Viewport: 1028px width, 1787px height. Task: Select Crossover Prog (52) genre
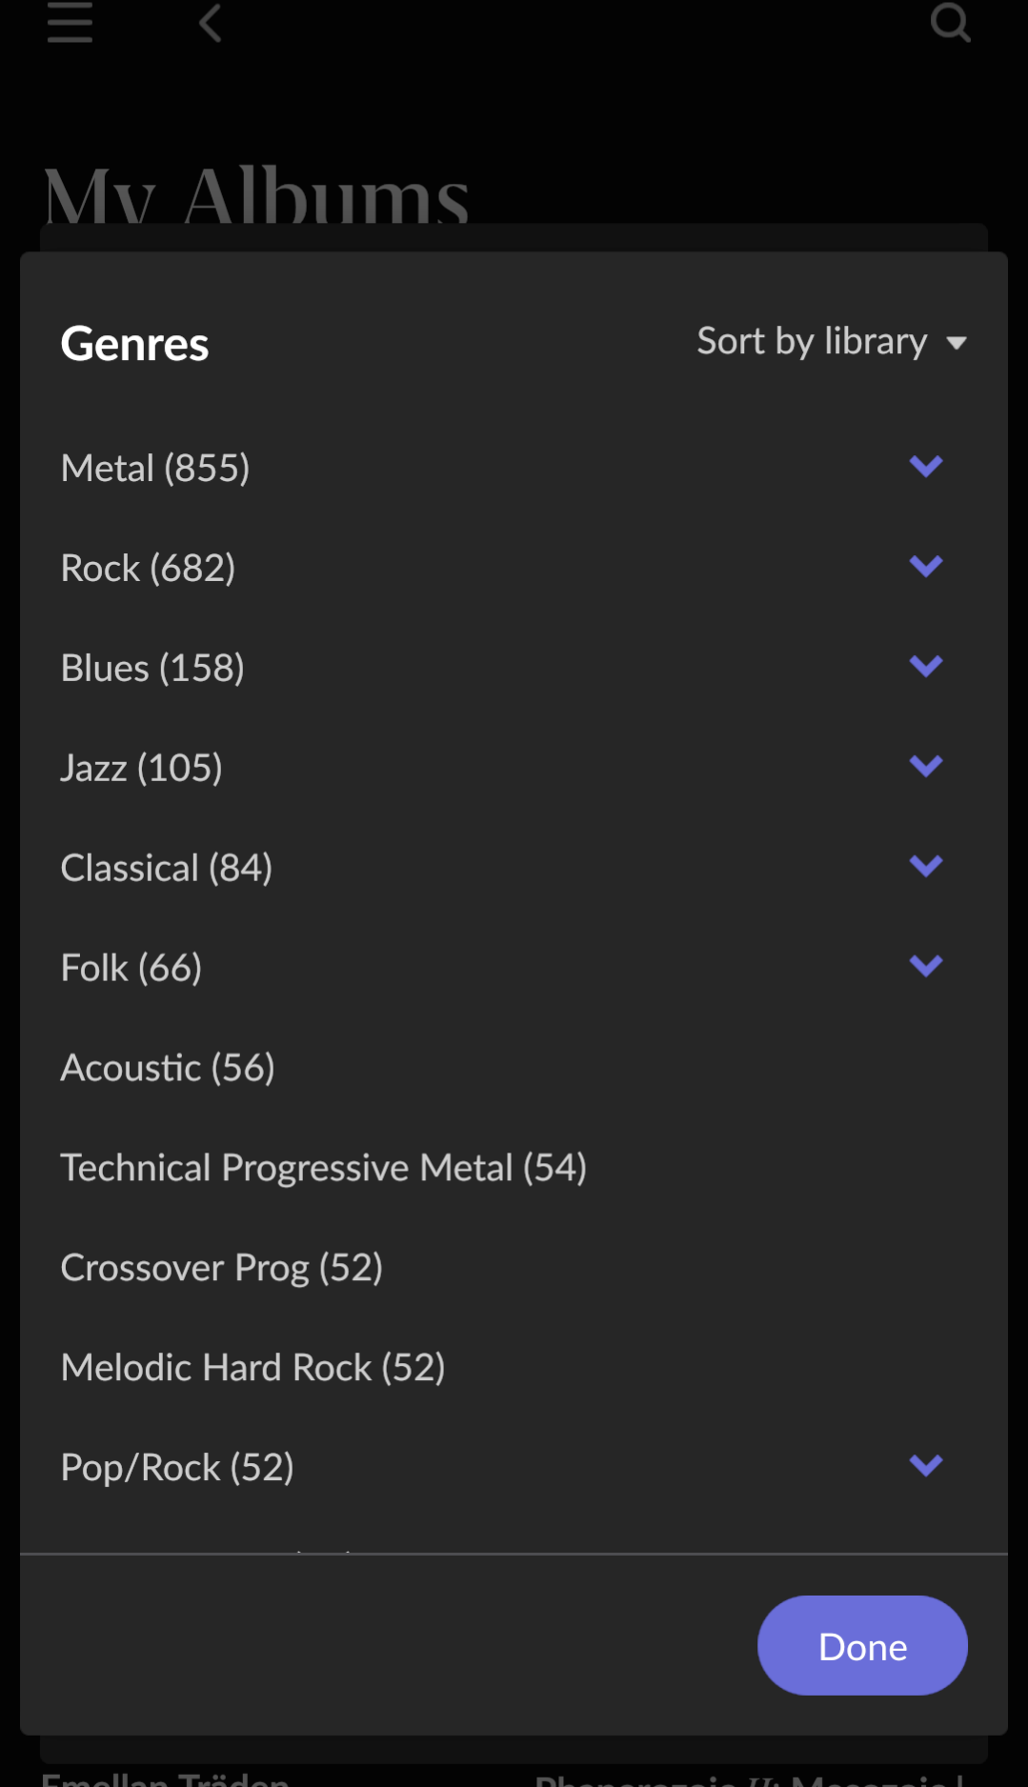(x=221, y=1268)
